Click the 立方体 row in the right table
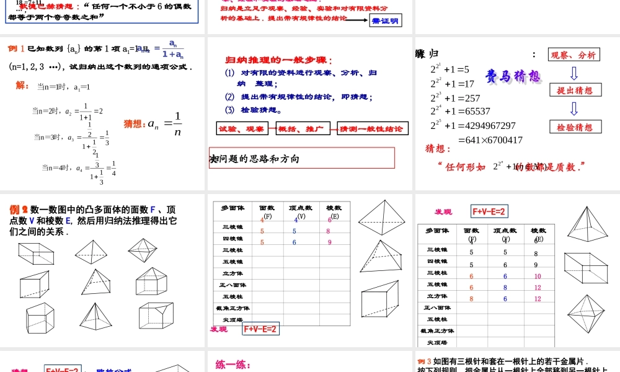Viewport: 620px width, 372px height. 486,296
